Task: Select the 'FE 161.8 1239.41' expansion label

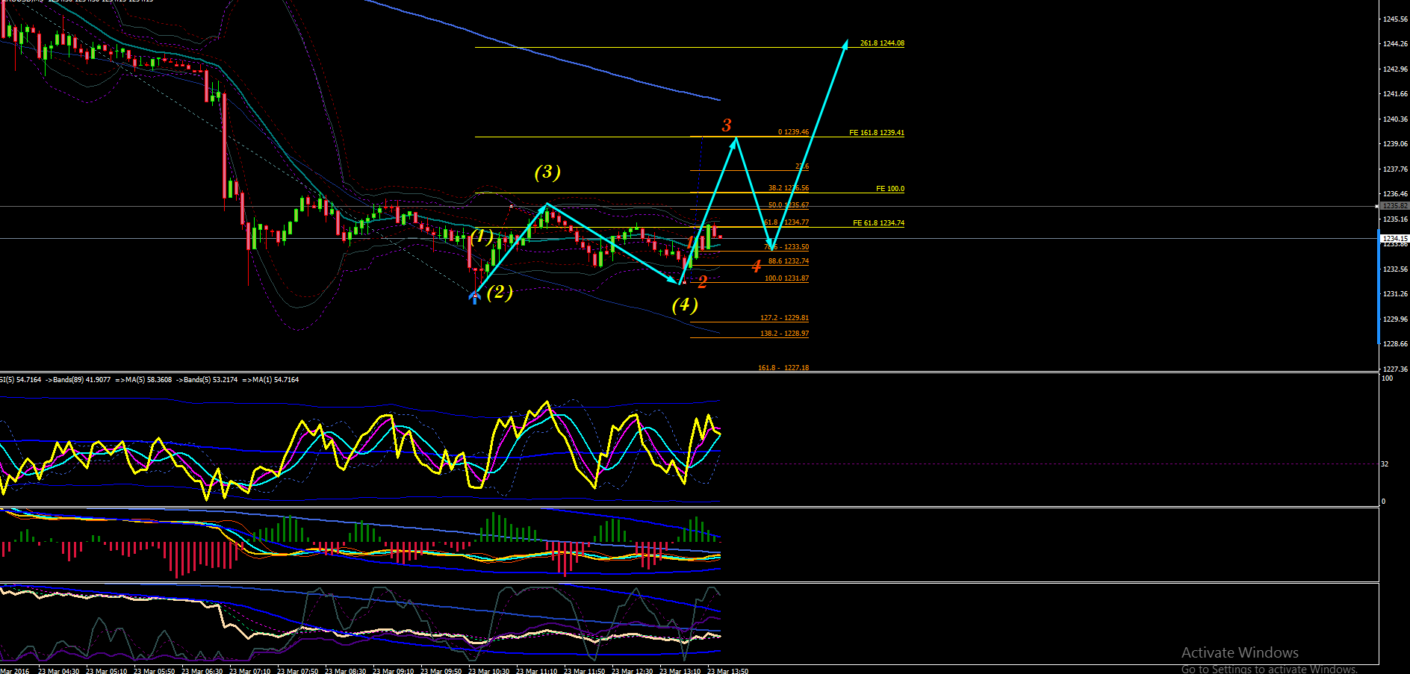Action: click(877, 133)
